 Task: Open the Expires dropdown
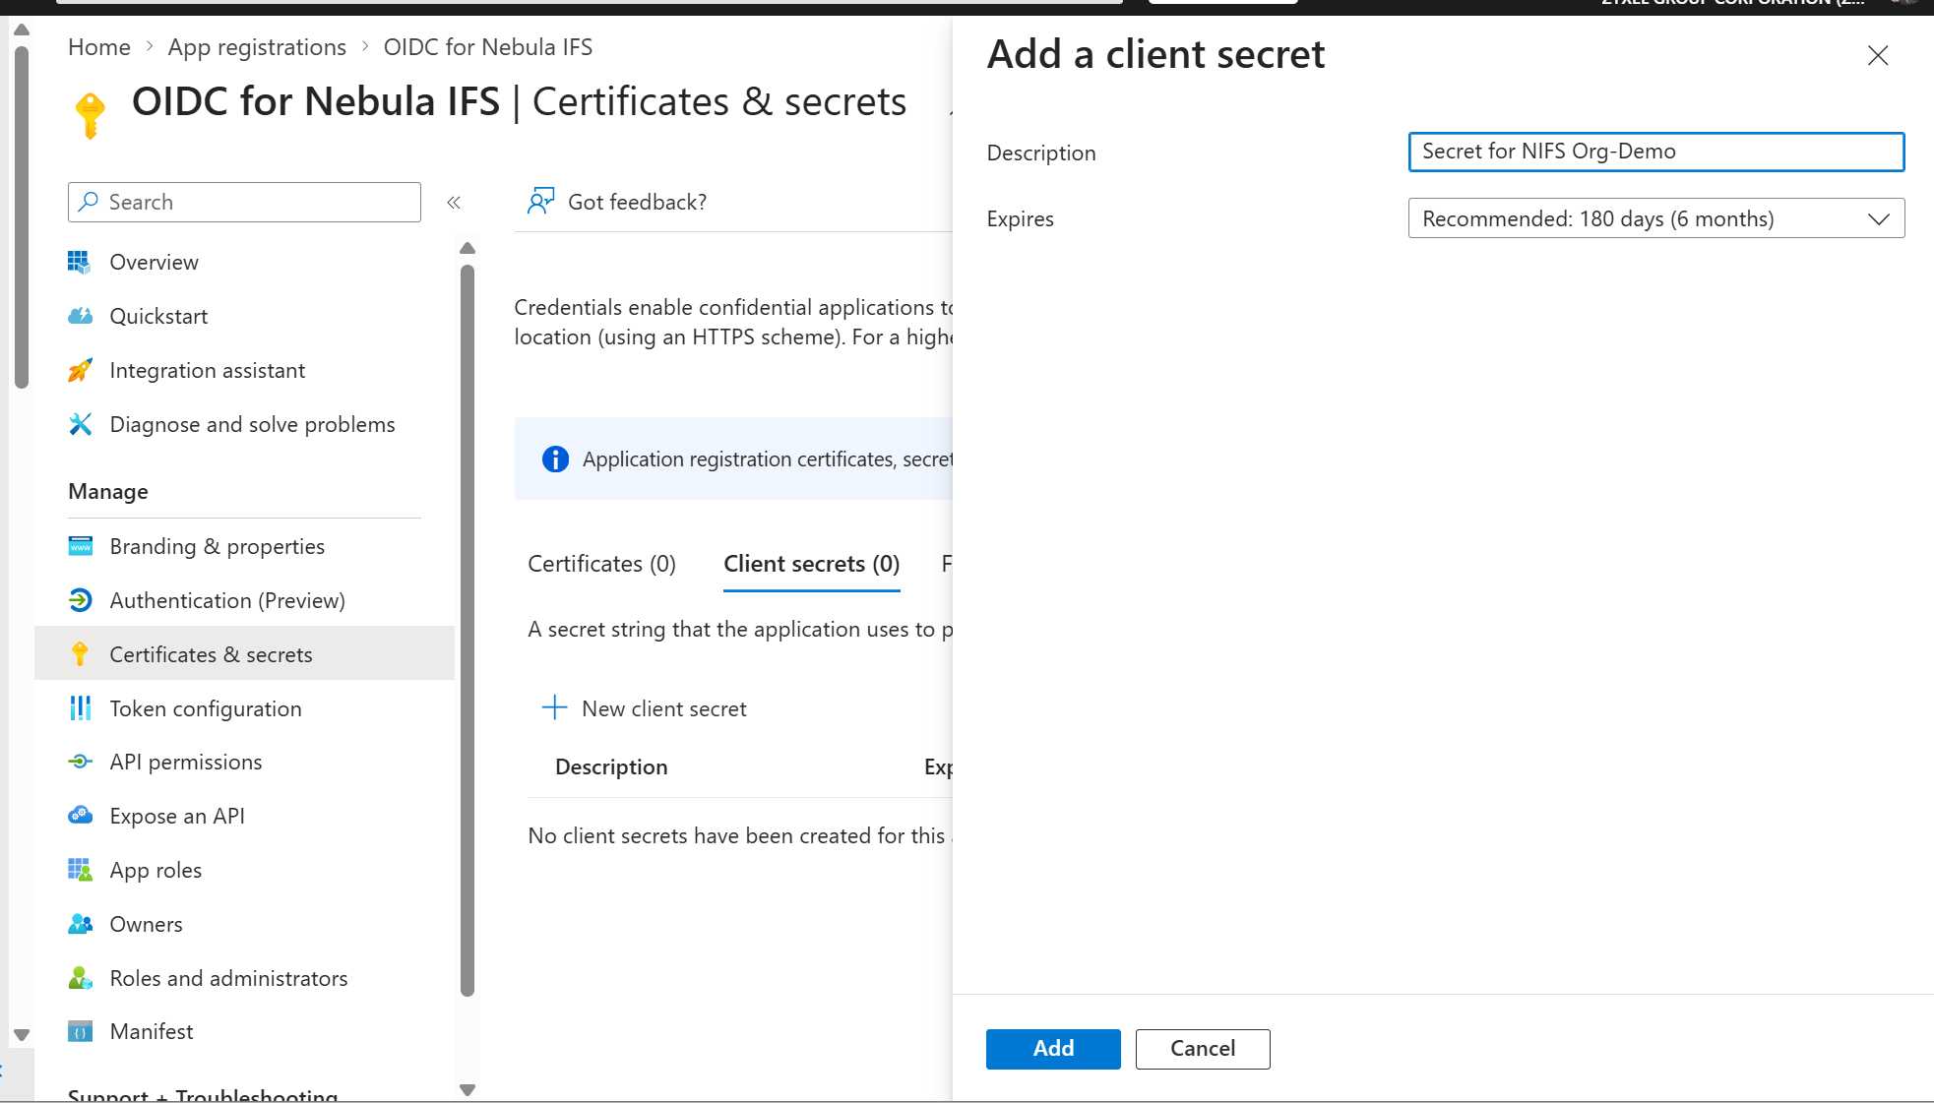point(1656,218)
